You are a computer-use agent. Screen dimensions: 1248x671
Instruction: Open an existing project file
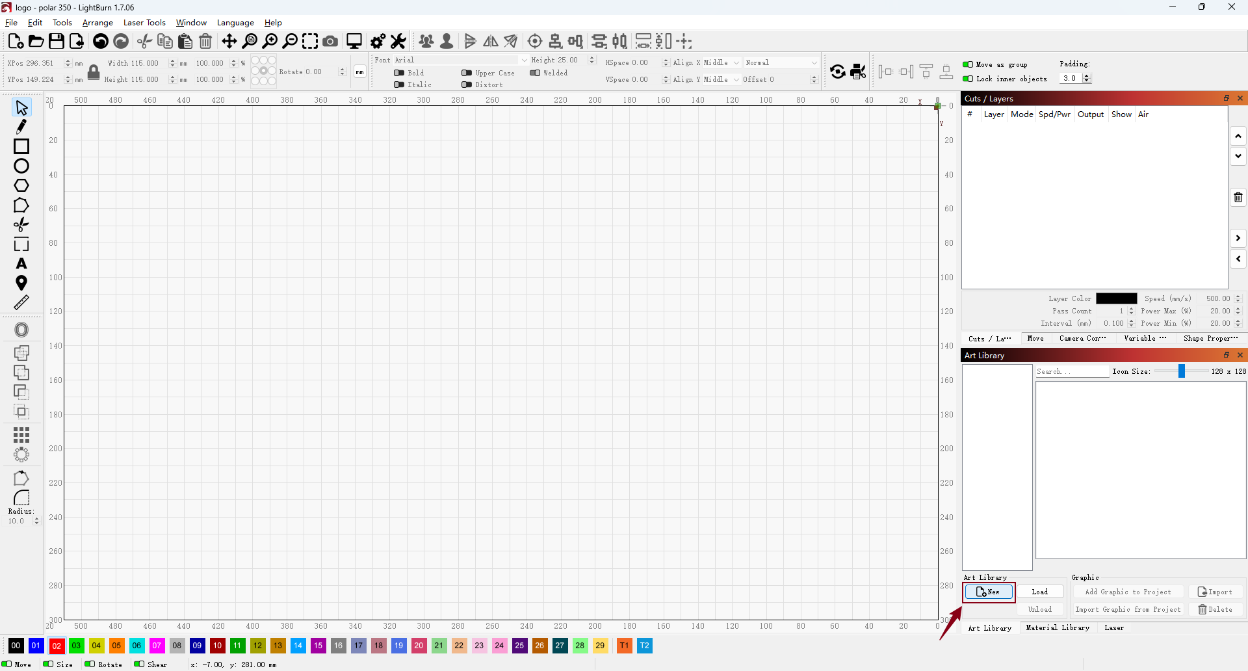pyautogui.click(x=36, y=41)
